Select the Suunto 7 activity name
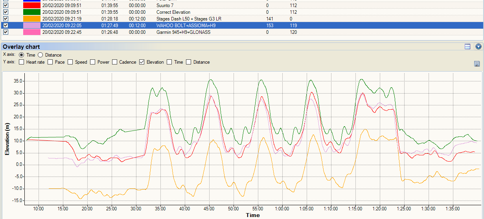The width and height of the screenshot is (484, 219). 165,6
